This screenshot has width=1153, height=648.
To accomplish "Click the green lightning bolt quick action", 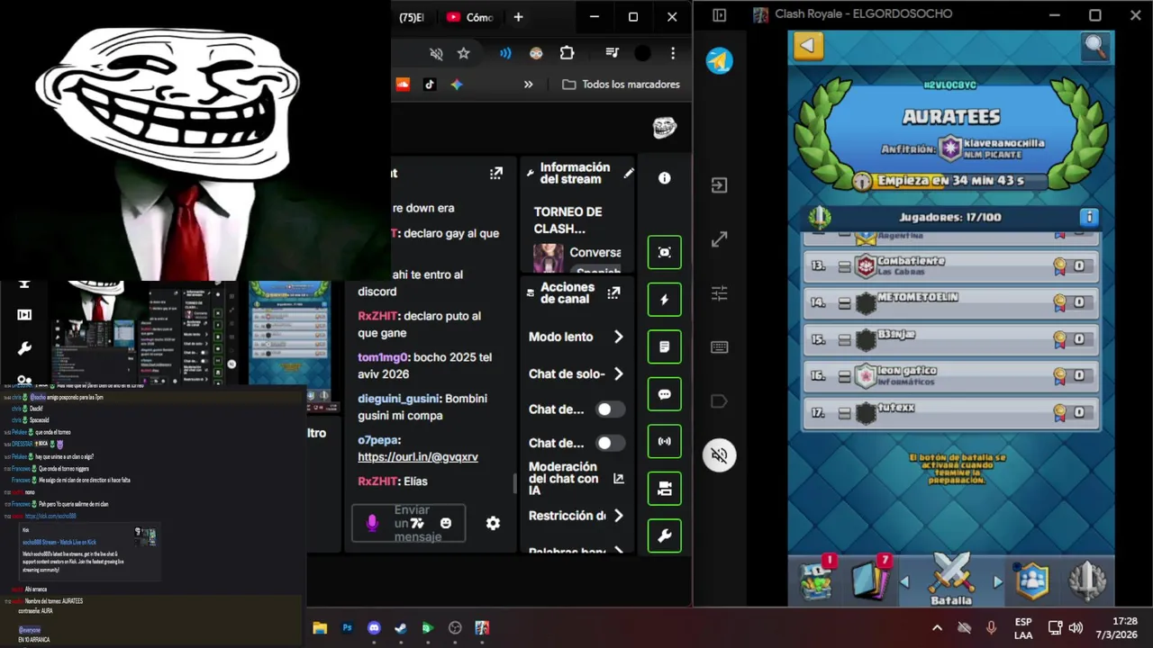I will [665, 300].
